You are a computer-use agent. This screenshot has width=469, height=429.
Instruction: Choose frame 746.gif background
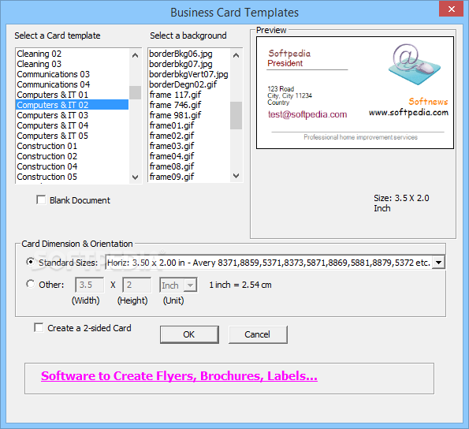(x=189, y=105)
